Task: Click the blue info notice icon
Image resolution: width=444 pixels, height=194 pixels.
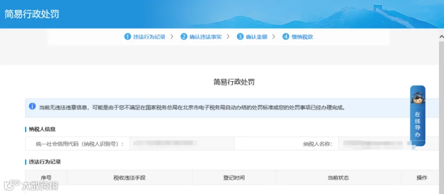Action: (x=32, y=106)
